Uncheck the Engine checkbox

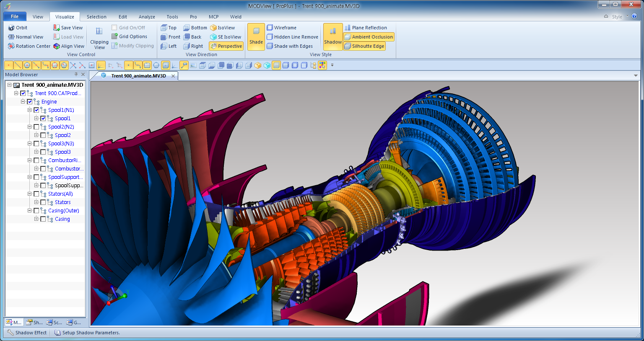(x=30, y=102)
